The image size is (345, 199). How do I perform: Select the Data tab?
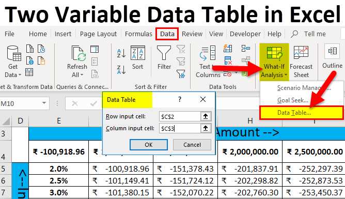[167, 34]
